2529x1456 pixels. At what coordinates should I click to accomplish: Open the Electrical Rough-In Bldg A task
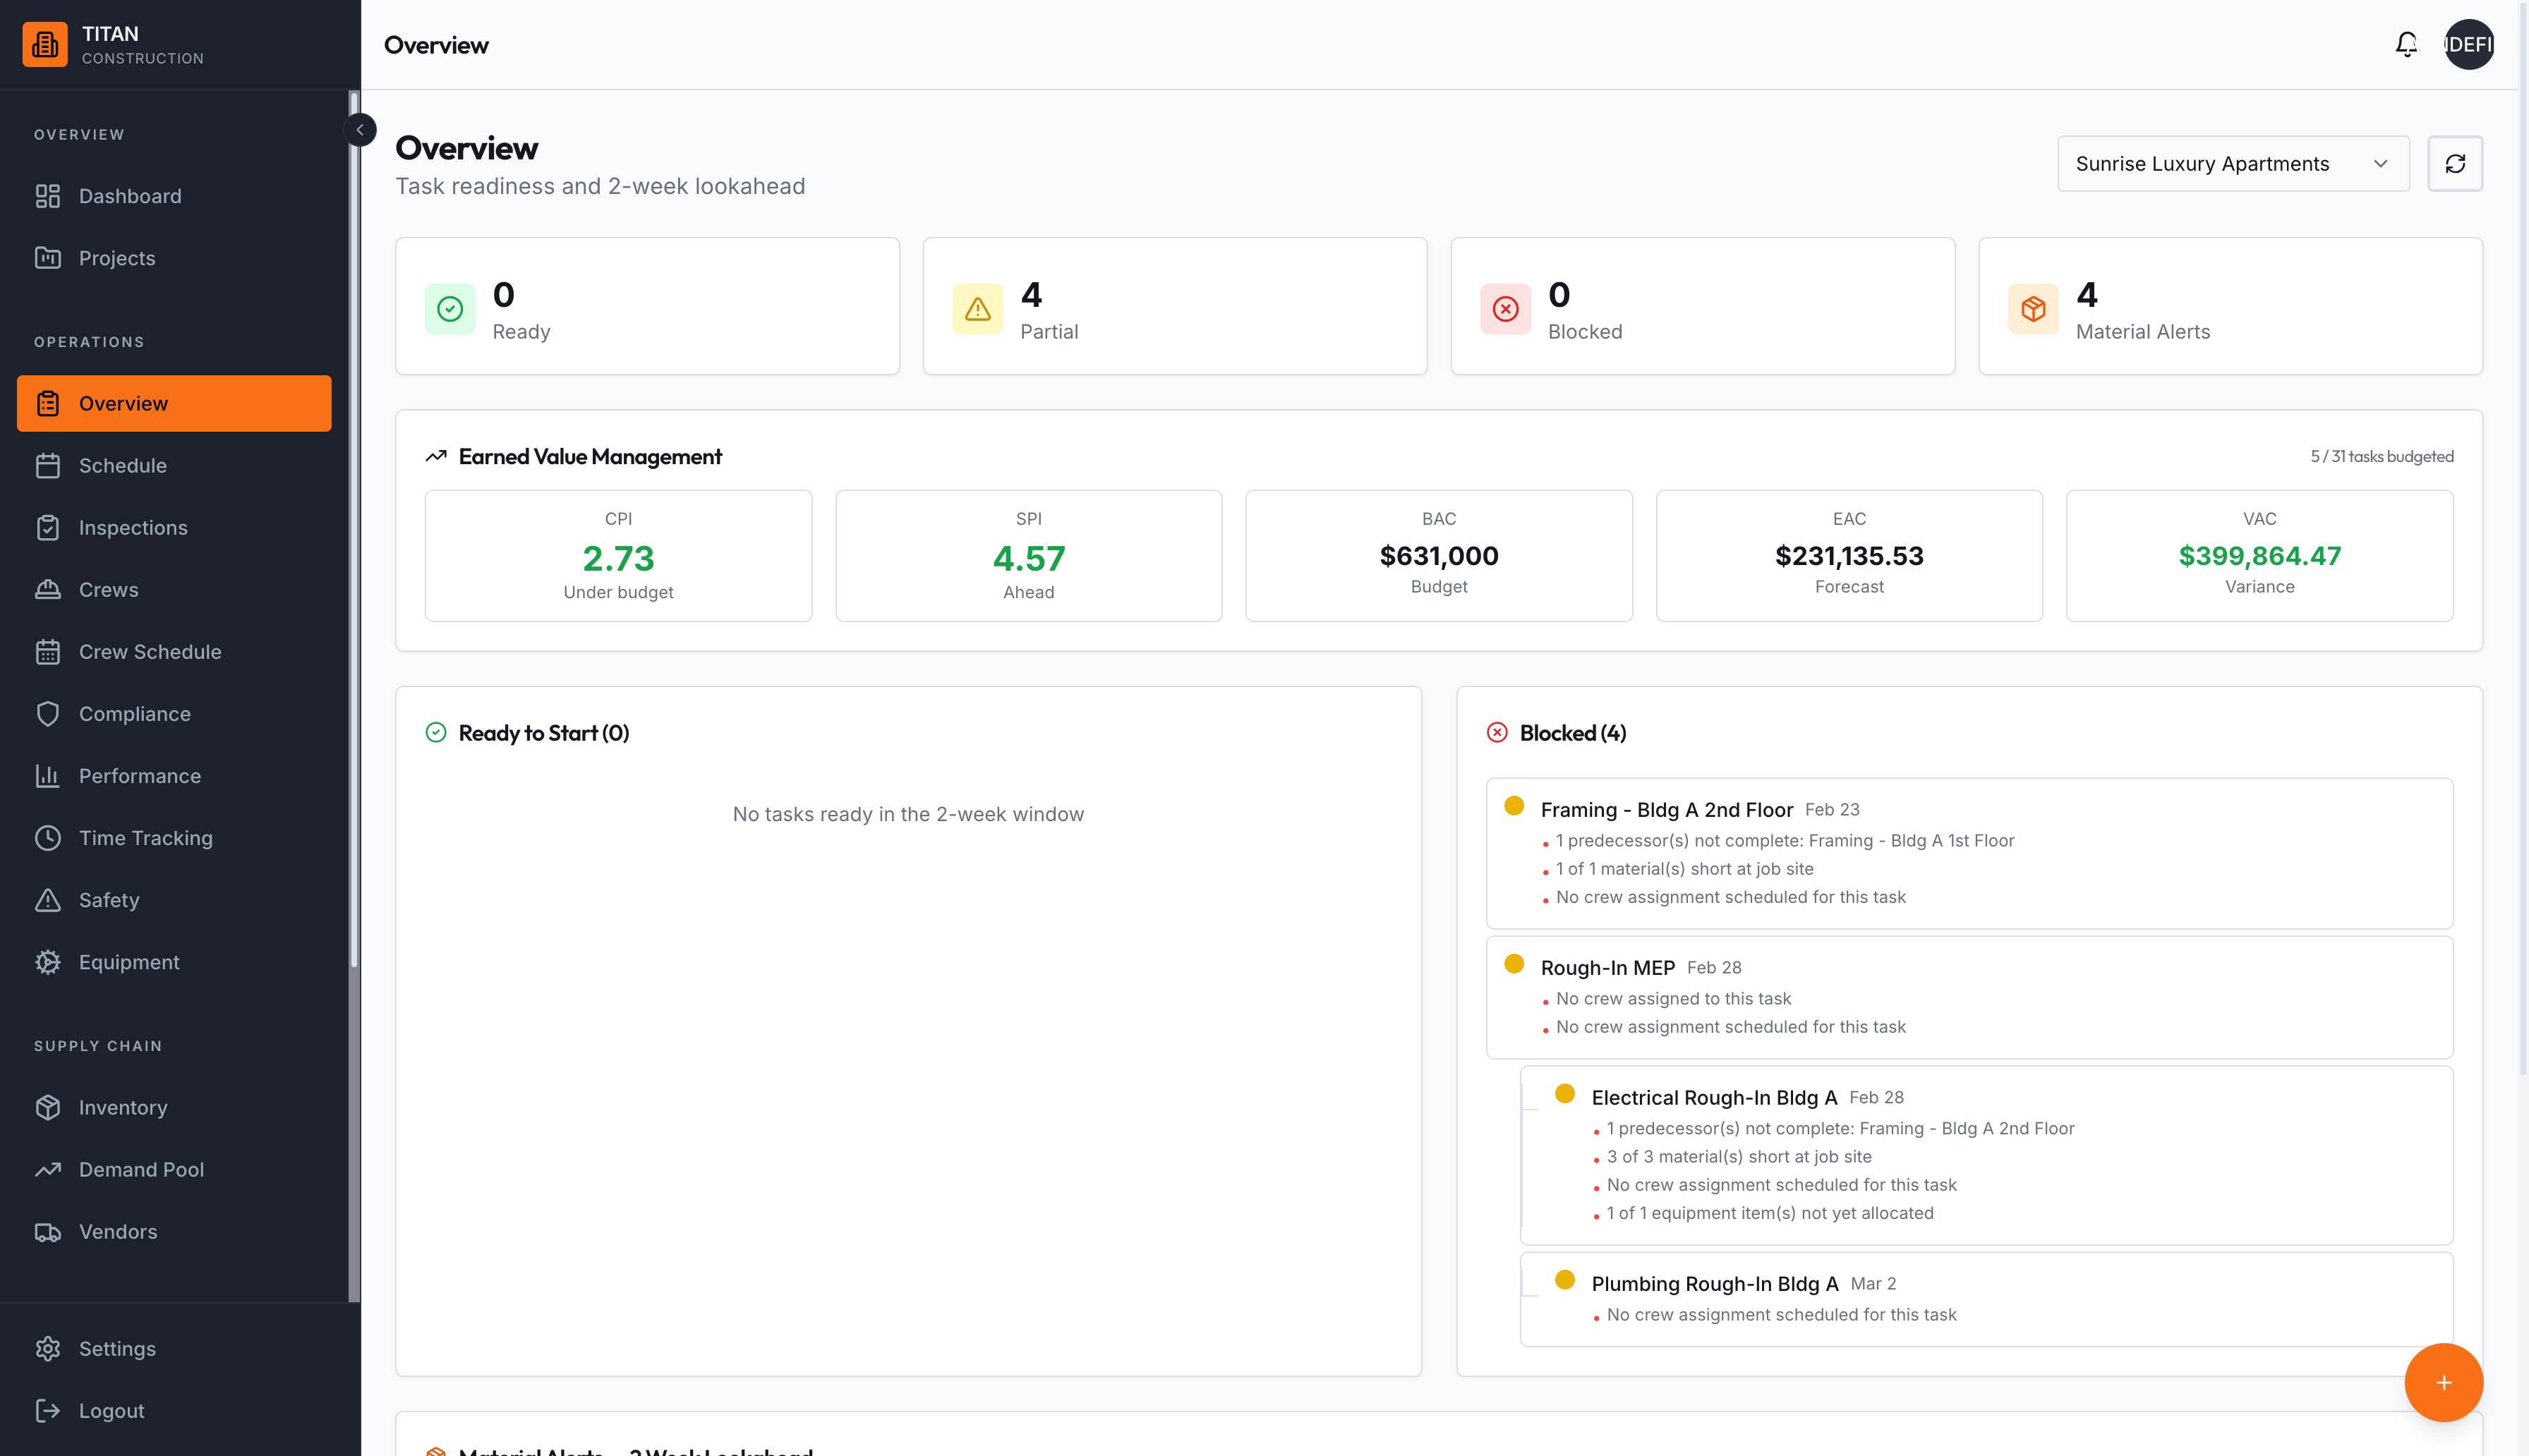tap(1986, 1155)
